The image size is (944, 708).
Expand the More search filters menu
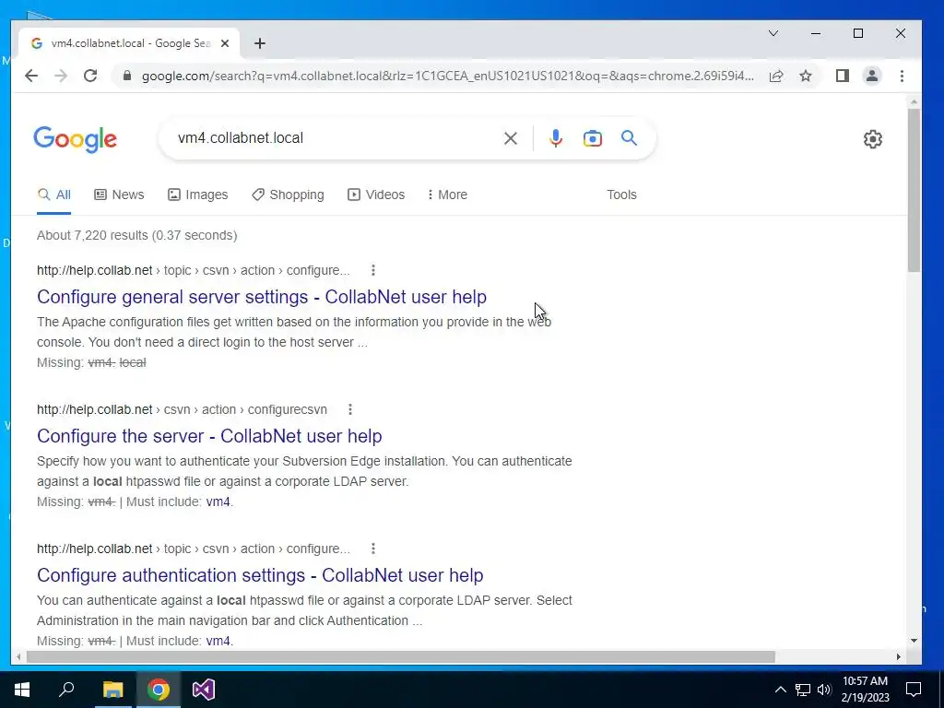click(x=447, y=195)
